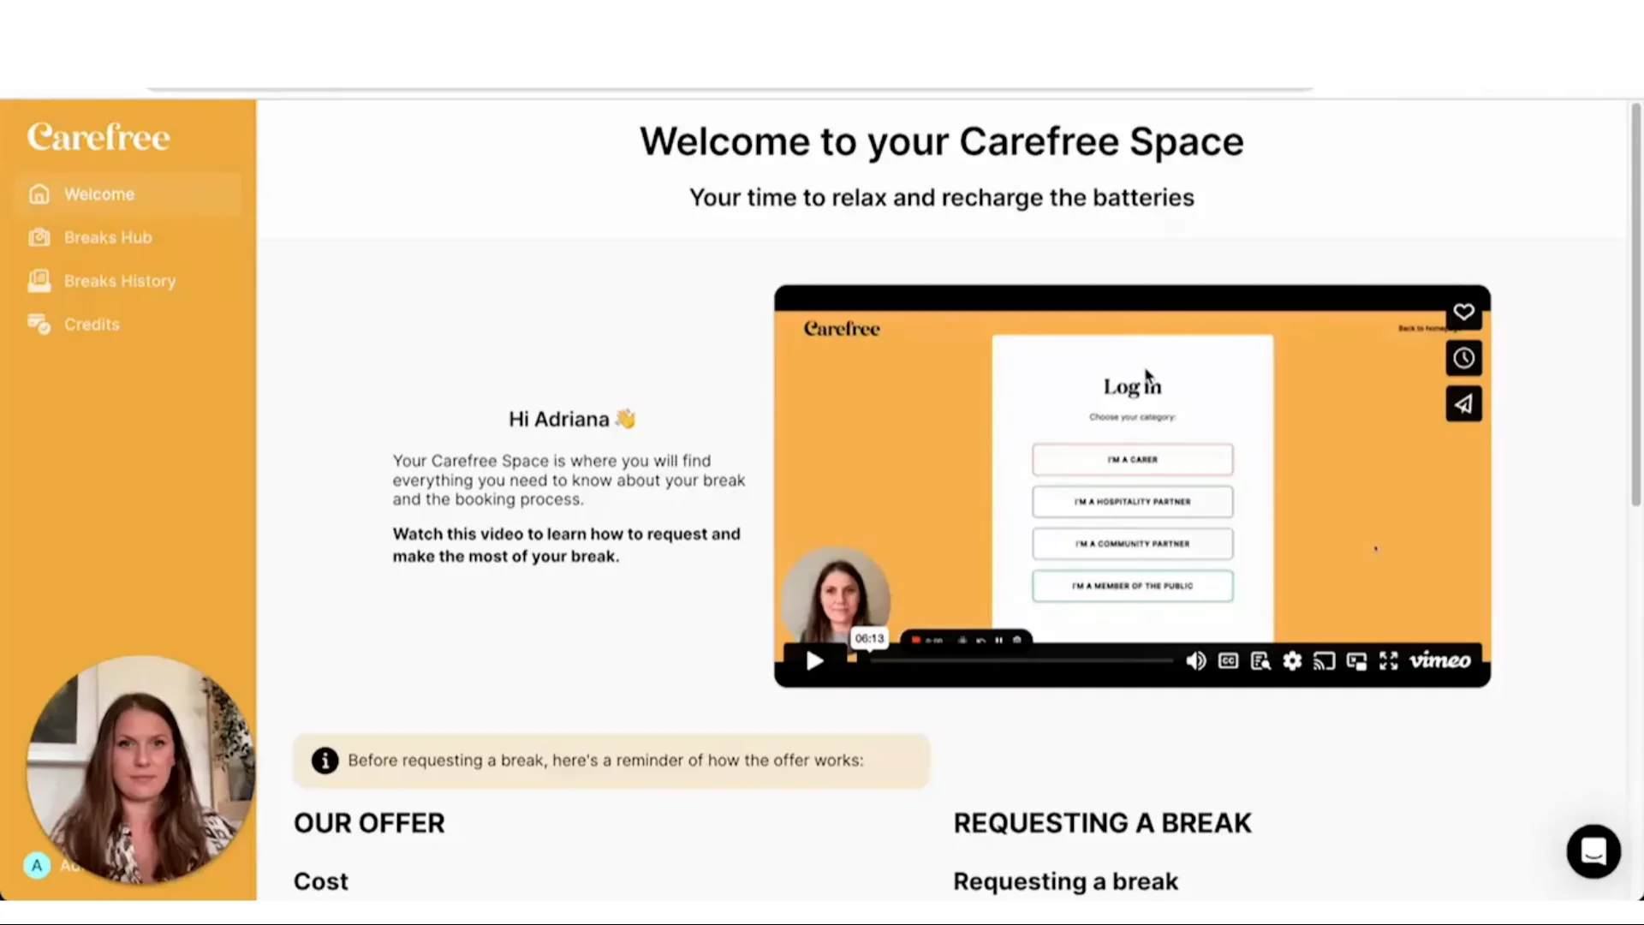Screen dimensions: 1644x925
Task: Enable picture-in-picture mode on the player
Action: [1356, 660]
